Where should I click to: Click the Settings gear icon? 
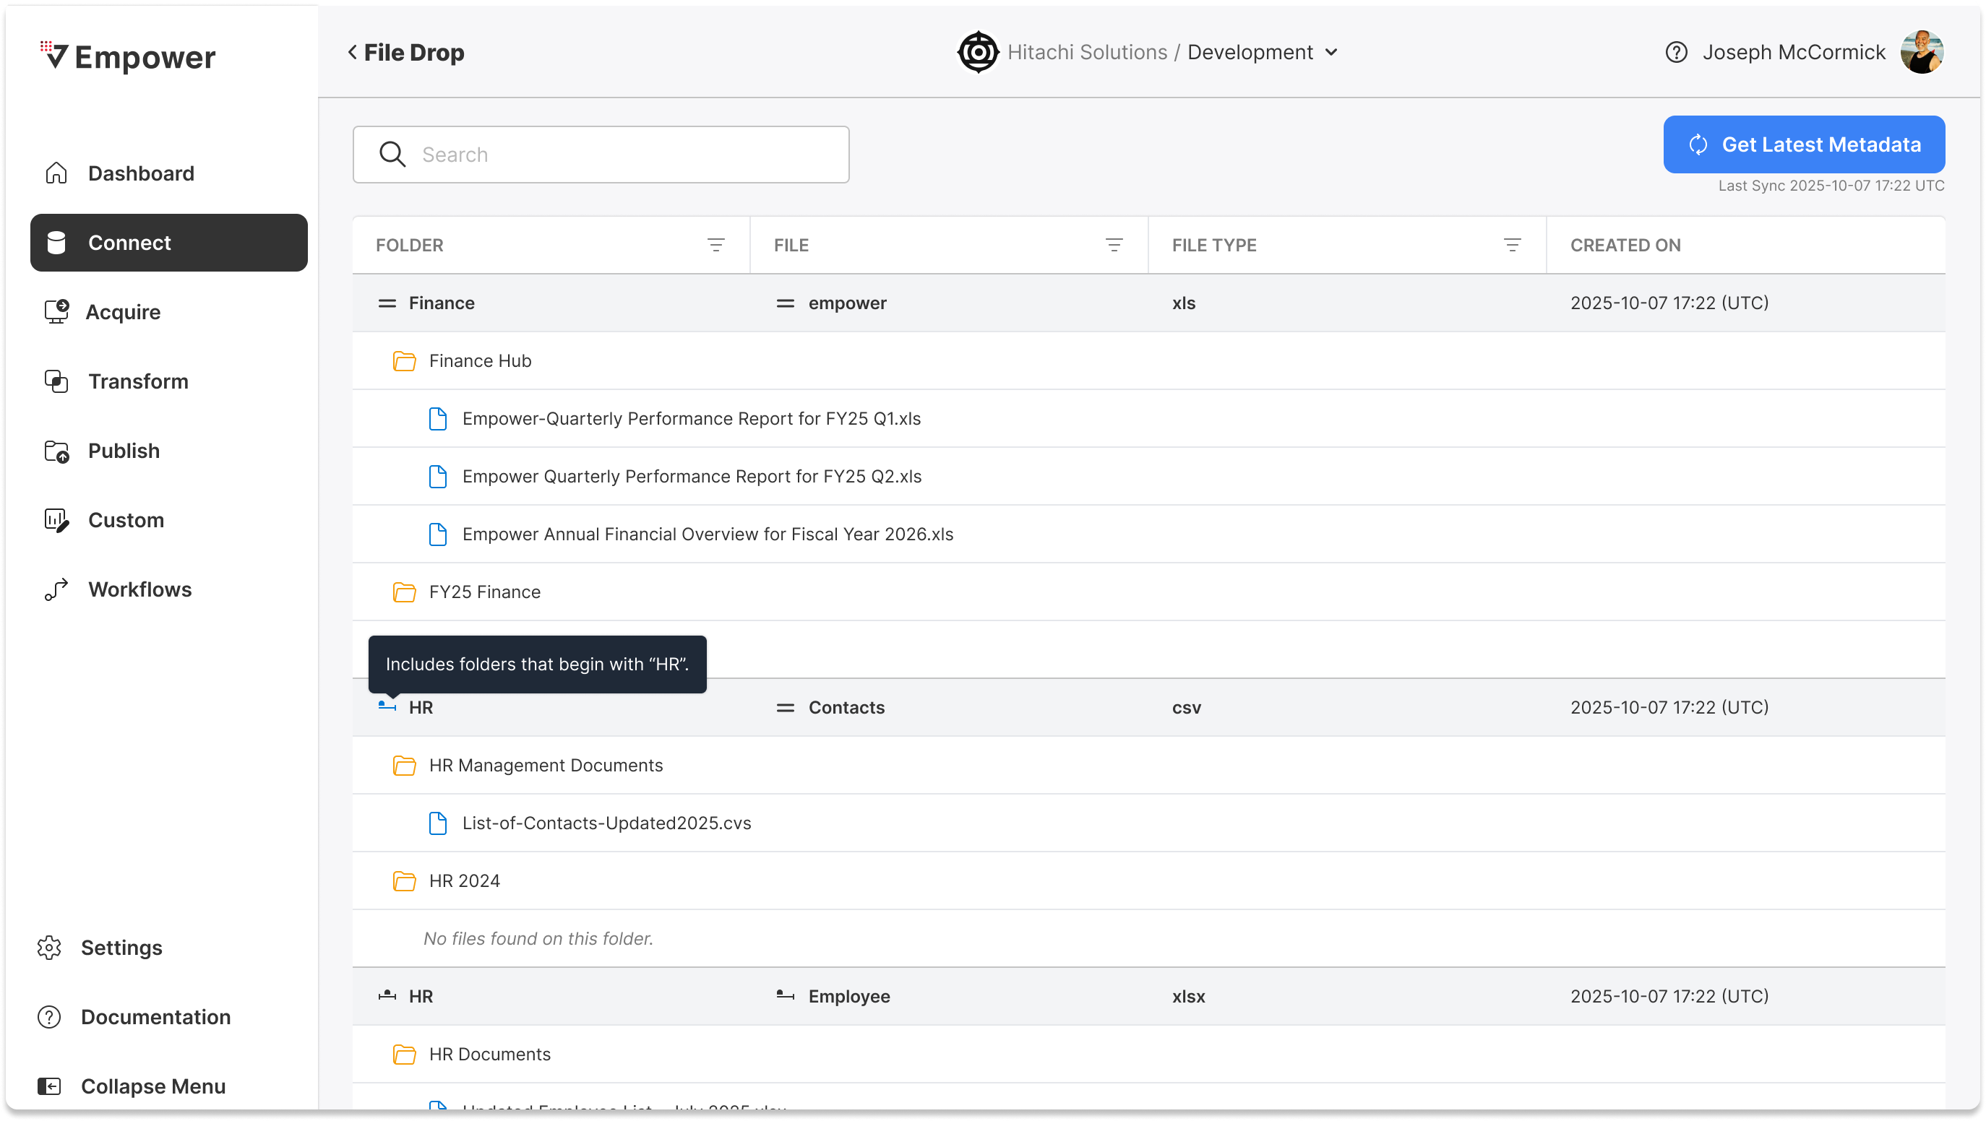click(49, 948)
